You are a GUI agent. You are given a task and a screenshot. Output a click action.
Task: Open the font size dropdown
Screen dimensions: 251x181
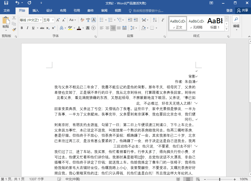click(48, 20)
